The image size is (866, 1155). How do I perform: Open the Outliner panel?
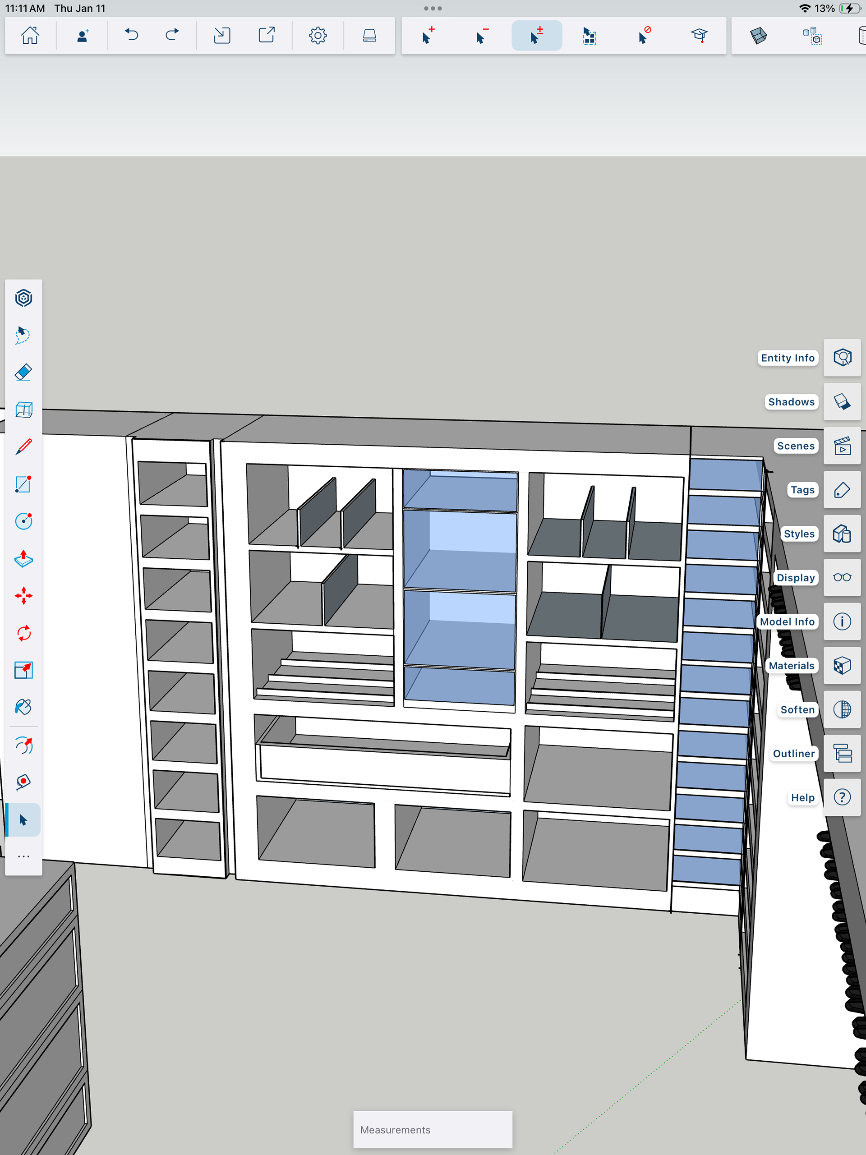pyautogui.click(x=842, y=754)
